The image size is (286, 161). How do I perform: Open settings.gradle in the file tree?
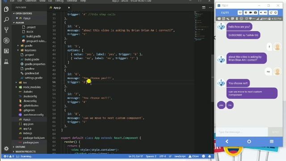point(34,78)
